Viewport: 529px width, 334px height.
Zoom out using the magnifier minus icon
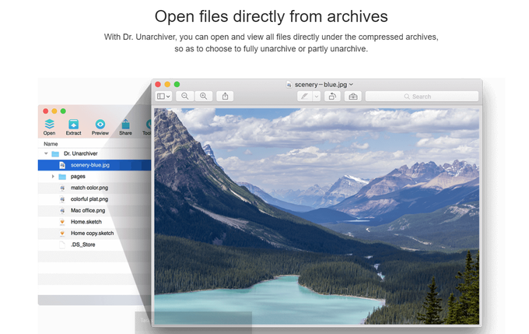point(185,97)
